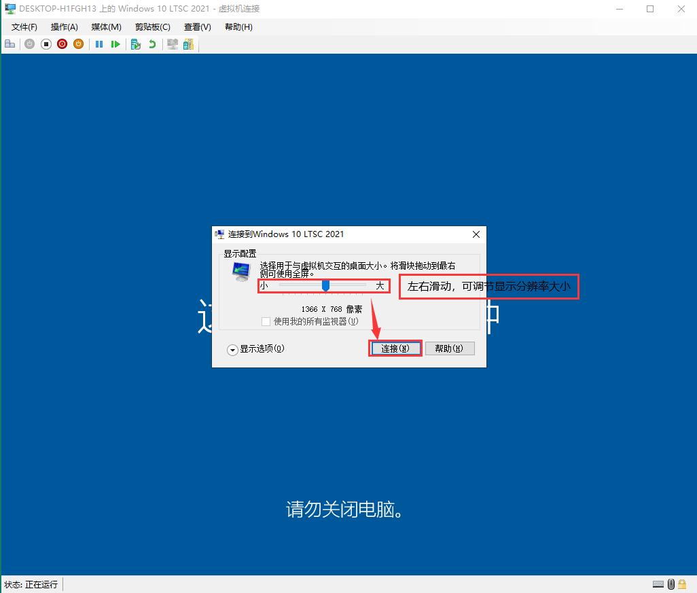Image resolution: width=697 pixels, height=593 pixels.
Task: Open the 剪贴板(C) menu
Action: tap(151, 27)
